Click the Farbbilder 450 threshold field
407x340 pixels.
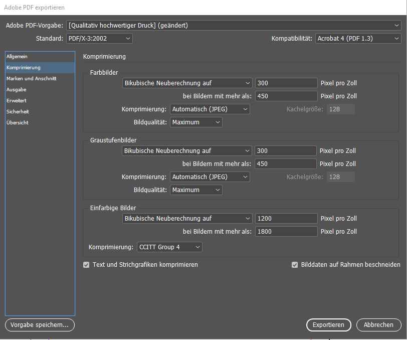286,96
